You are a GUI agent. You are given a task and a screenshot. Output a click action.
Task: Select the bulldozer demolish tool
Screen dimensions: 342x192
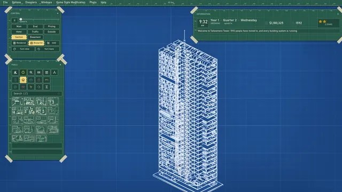point(15,73)
